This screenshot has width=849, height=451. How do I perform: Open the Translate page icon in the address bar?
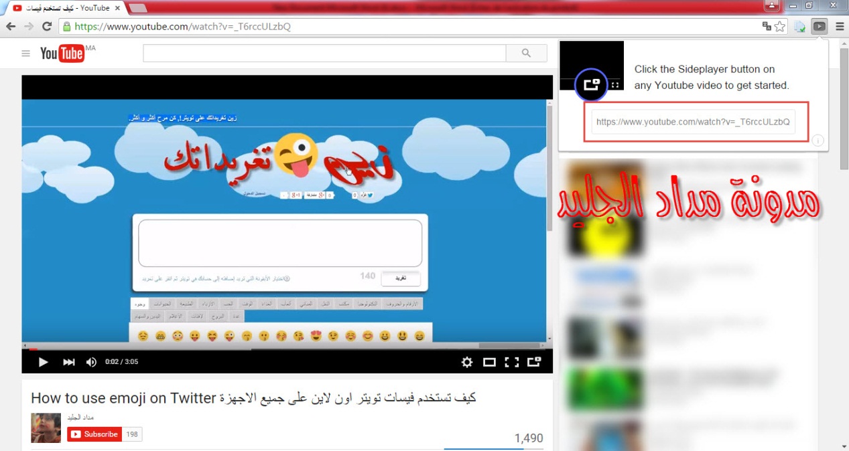(767, 27)
